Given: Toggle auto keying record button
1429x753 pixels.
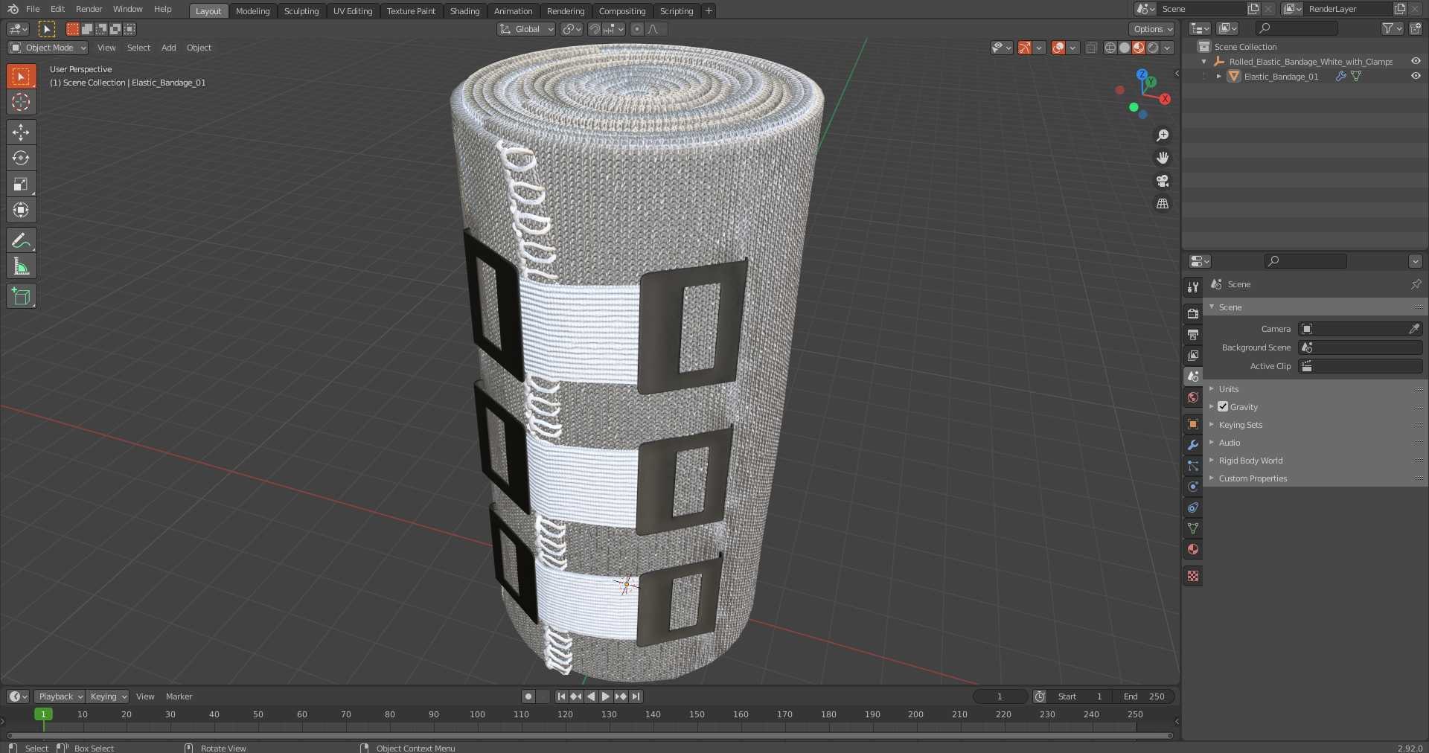Looking at the screenshot, I should 528,696.
